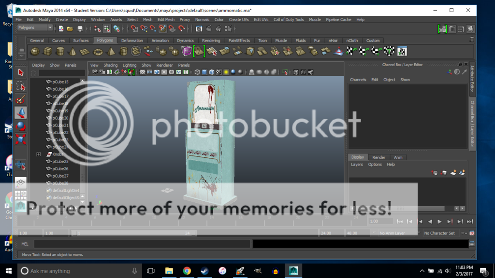Viewport: 495px width, 278px height.
Task: Create a polygon cone from the shelf
Action: (x=73, y=51)
